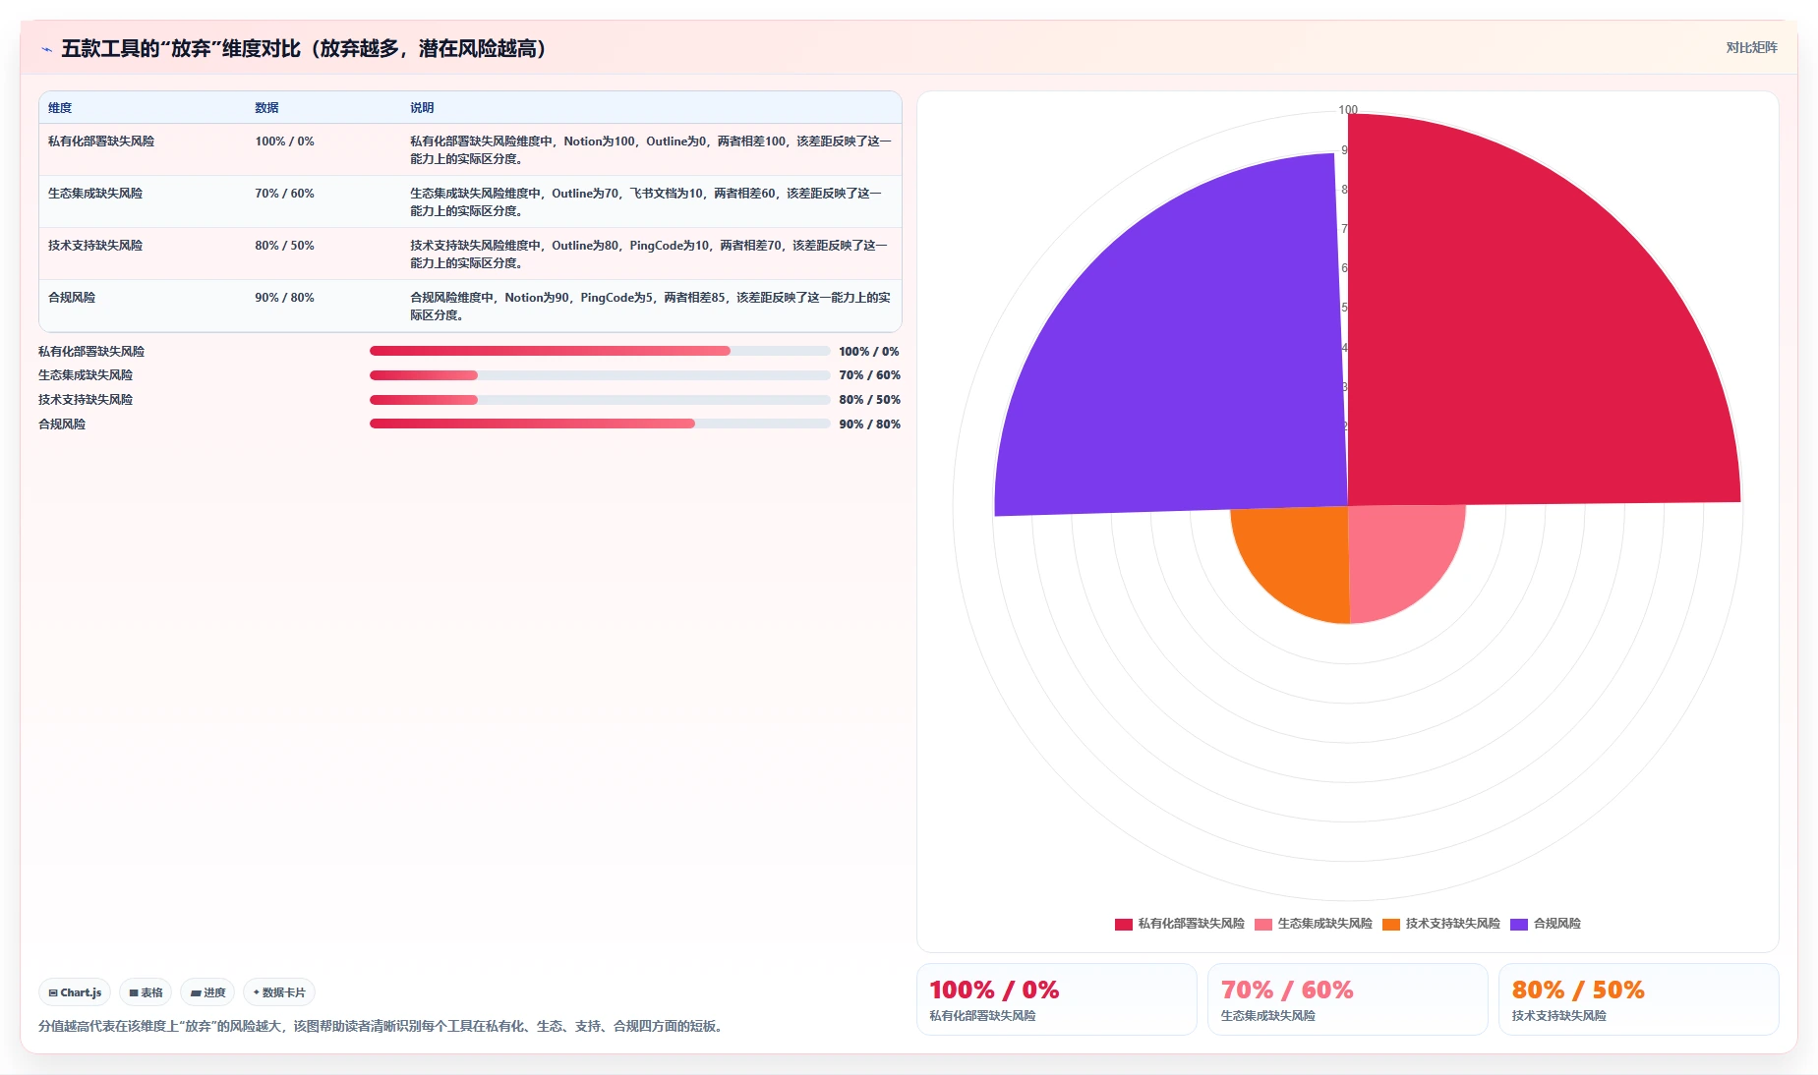
Task: Click the 技术支持缺失风险 progress bar
Action: [600, 400]
